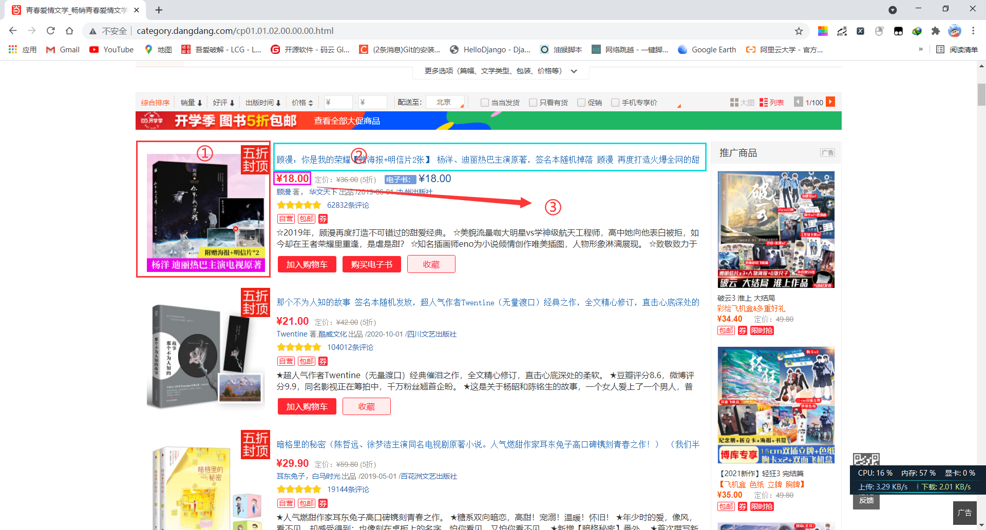Click 查看全部大促商品 on the banner

pos(347,121)
